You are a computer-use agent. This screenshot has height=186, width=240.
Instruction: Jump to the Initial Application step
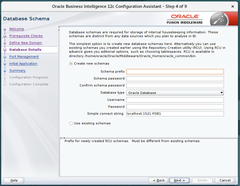23,63
